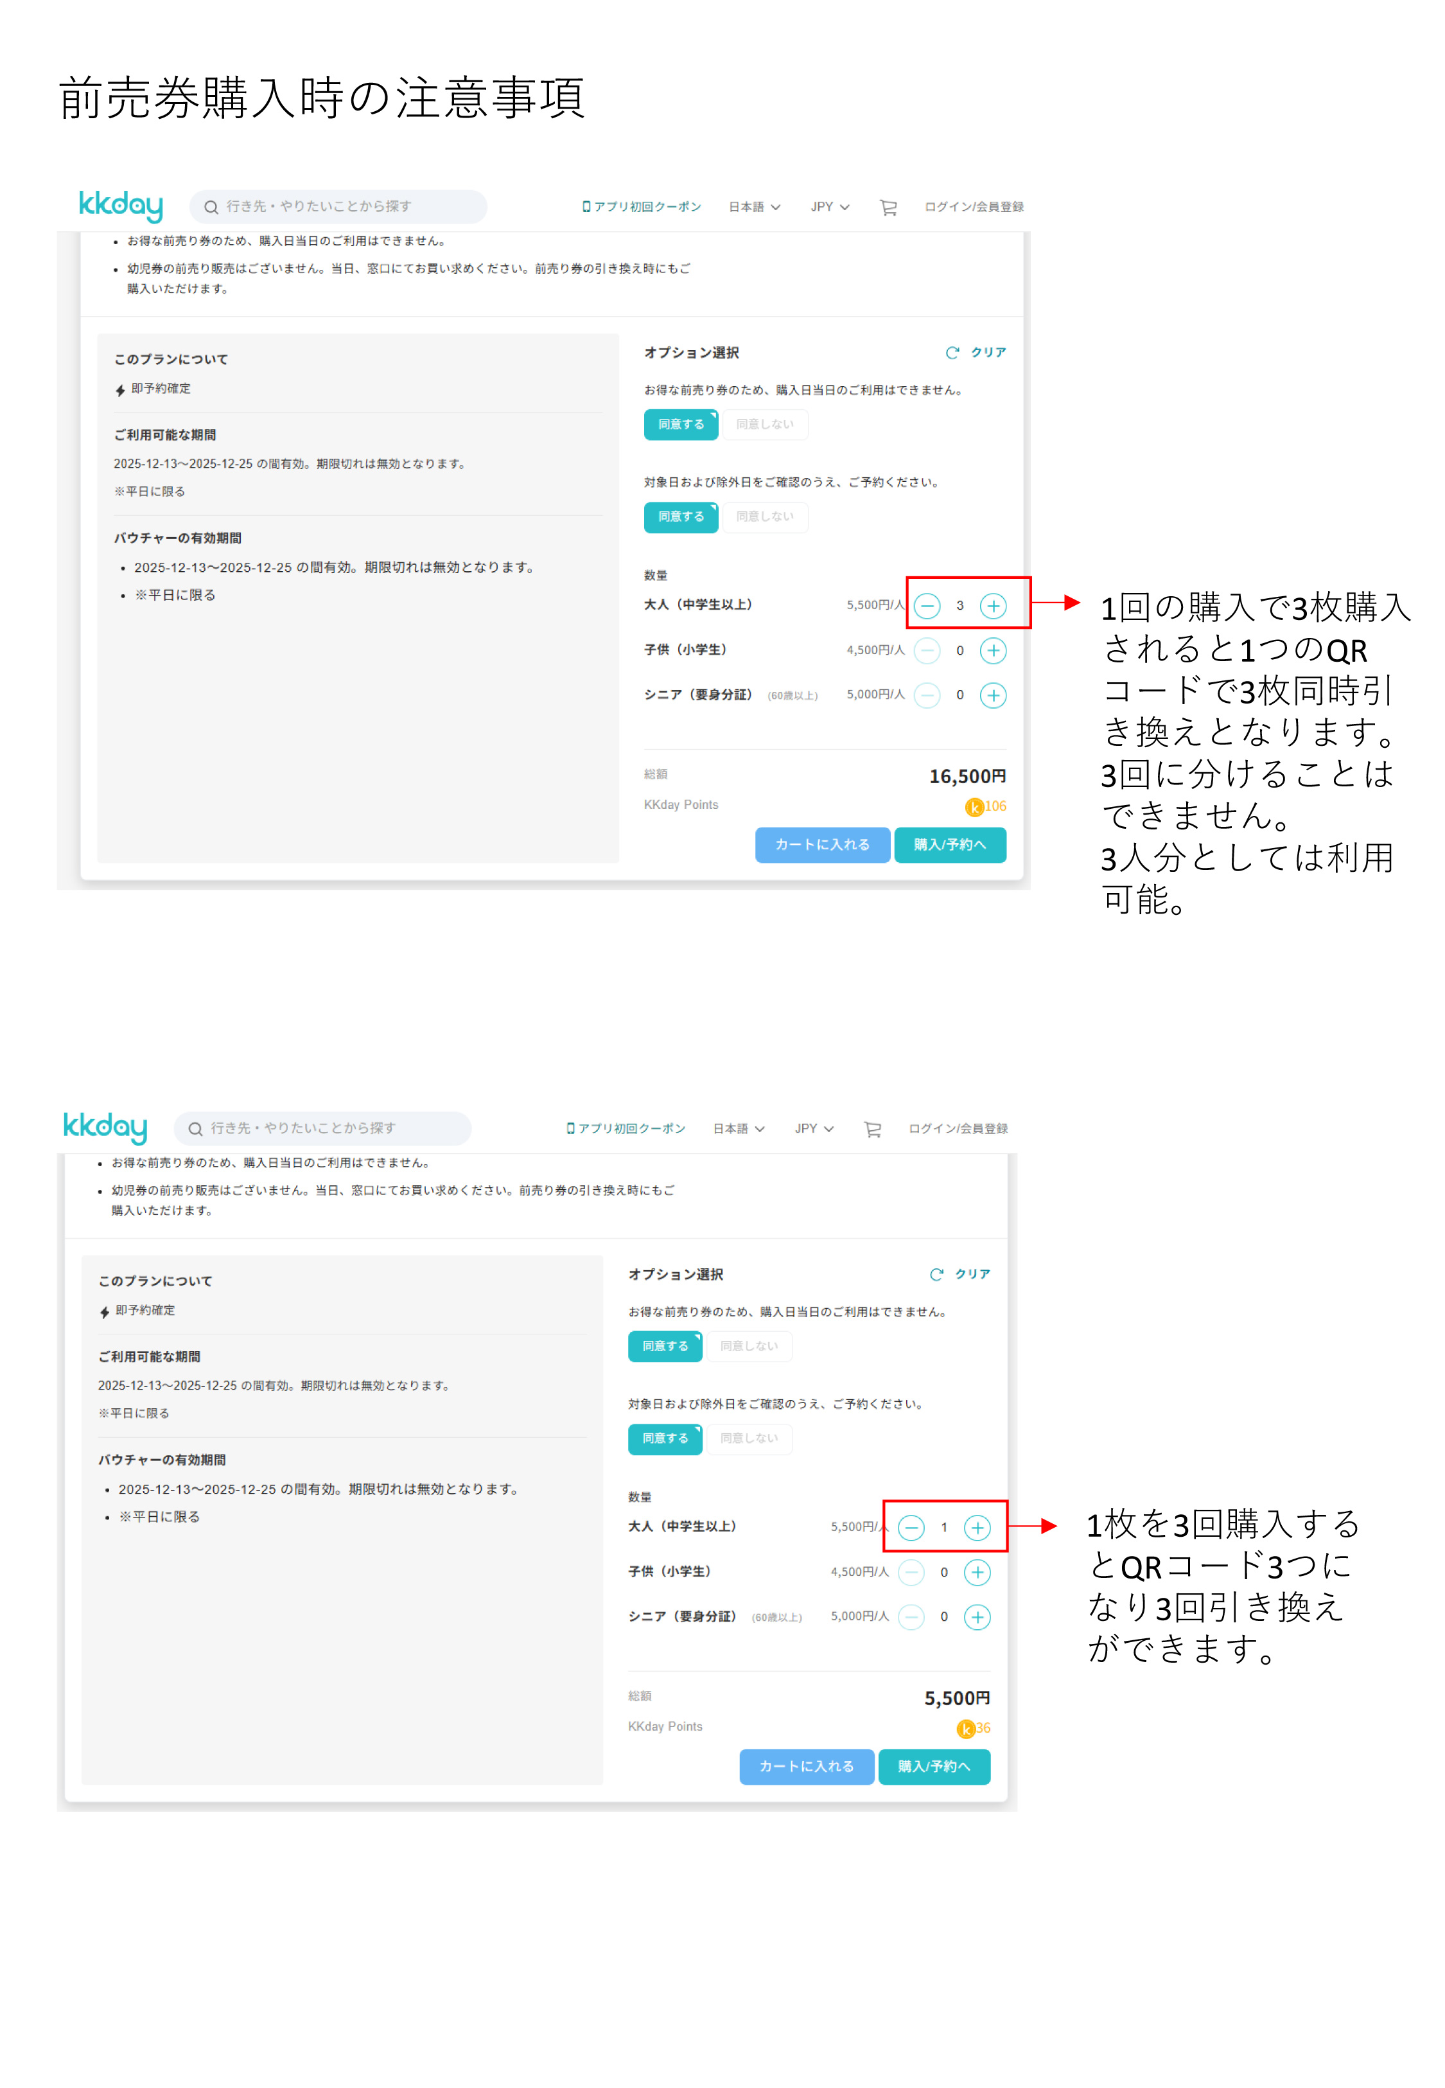Select second 同意しない option in top panel
Screen dimensions: 1445x2088
[765, 517]
